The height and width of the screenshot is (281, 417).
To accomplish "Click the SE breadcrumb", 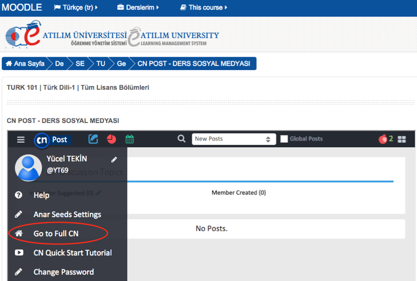I will tap(80, 63).
